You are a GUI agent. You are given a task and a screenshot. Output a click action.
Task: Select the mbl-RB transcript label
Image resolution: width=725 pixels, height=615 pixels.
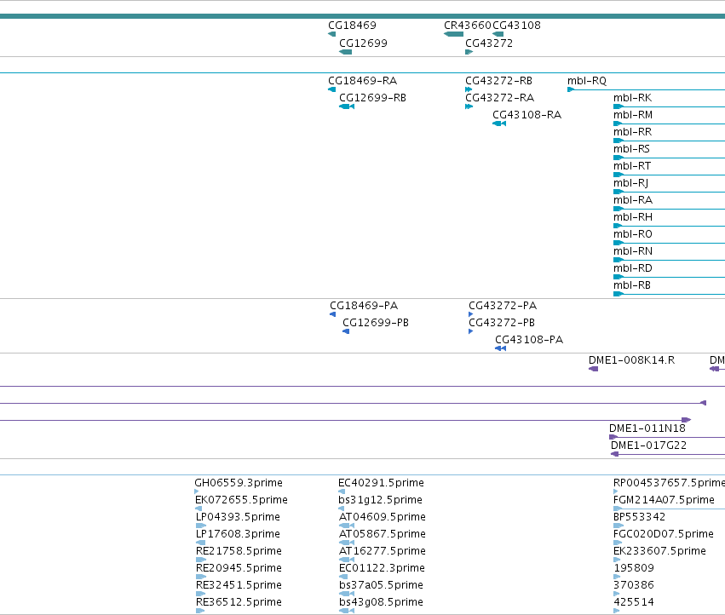(632, 285)
